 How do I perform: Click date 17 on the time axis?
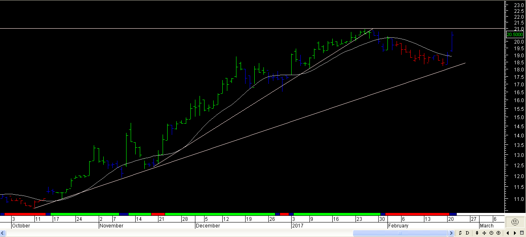point(56,219)
